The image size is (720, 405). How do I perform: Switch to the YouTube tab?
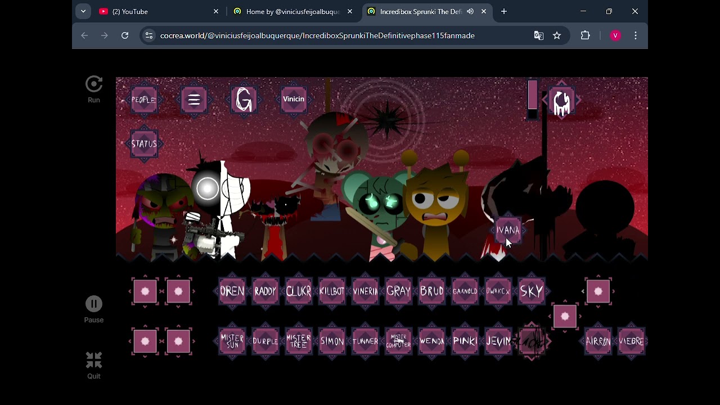click(x=152, y=11)
